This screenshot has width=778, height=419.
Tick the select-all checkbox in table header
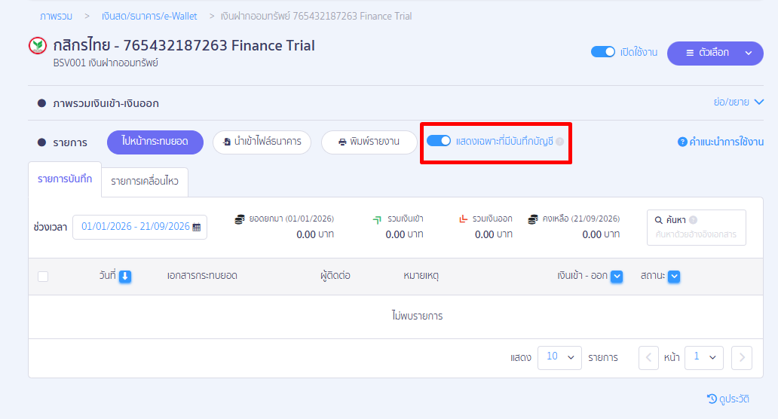(43, 276)
